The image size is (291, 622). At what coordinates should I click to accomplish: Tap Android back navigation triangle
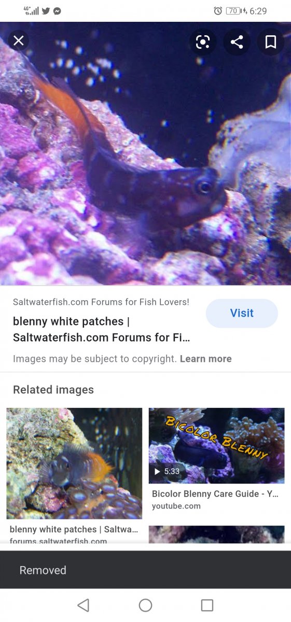[x=83, y=605]
